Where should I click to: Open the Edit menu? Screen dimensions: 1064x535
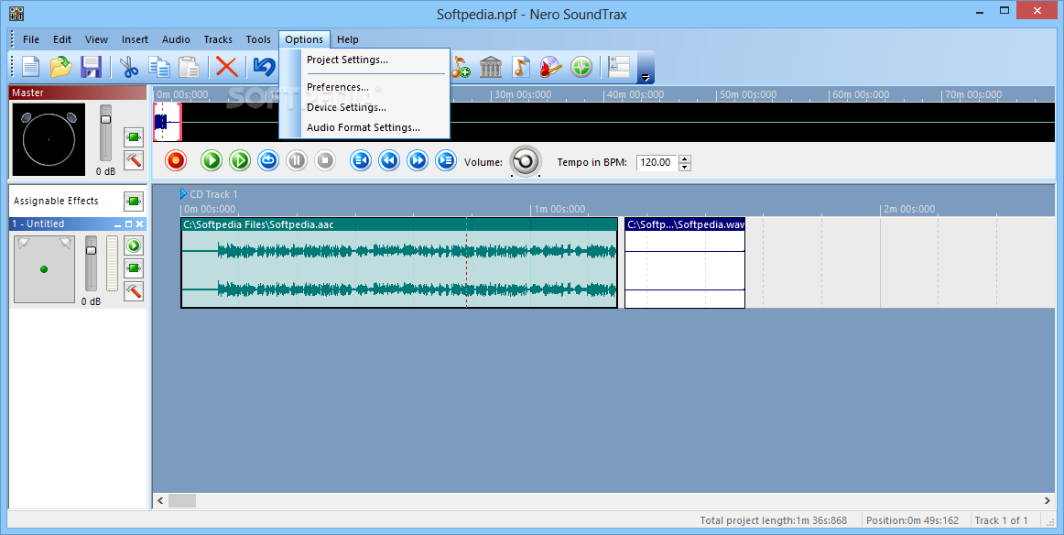(x=62, y=39)
